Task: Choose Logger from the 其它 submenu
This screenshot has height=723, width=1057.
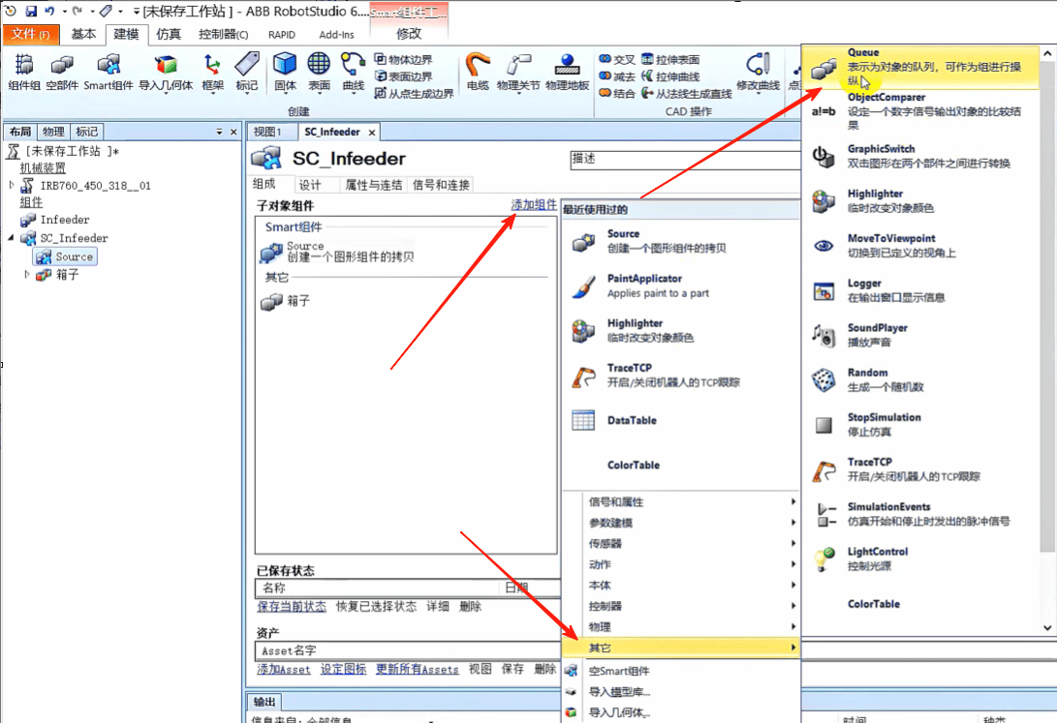Action: tap(920, 290)
